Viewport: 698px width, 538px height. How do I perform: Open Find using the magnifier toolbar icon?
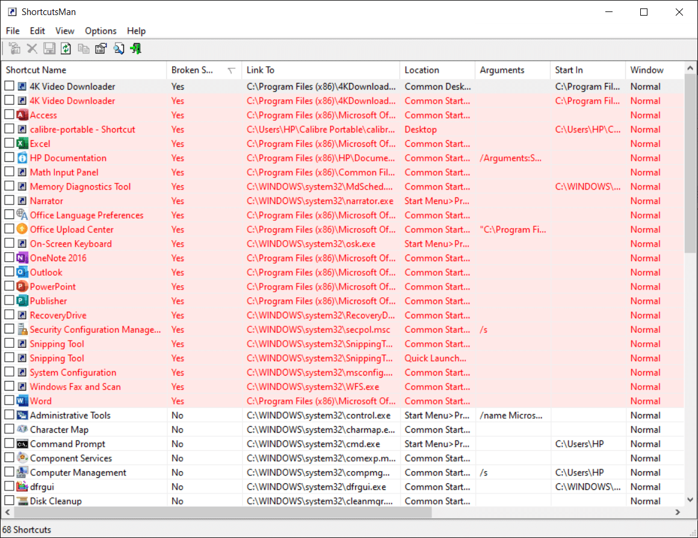pos(119,49)
